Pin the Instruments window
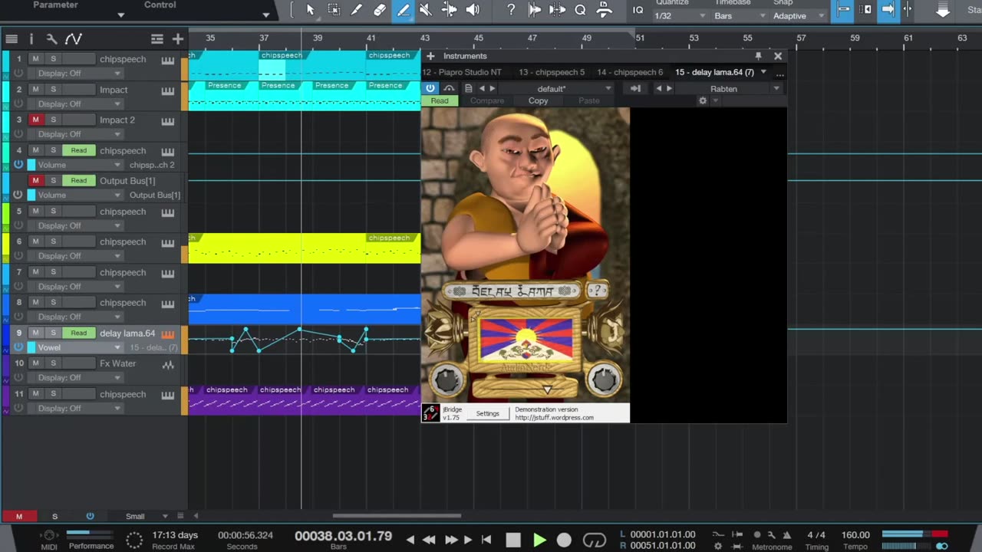982x552 pixels. 758,56
